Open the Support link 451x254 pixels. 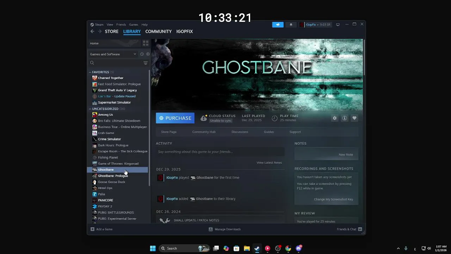tap(295, 132)
